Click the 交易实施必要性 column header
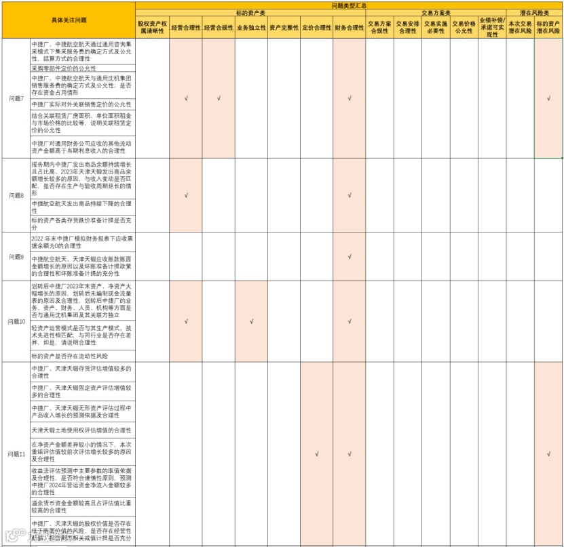Screen dimensions: 564x547 point(436,27)
